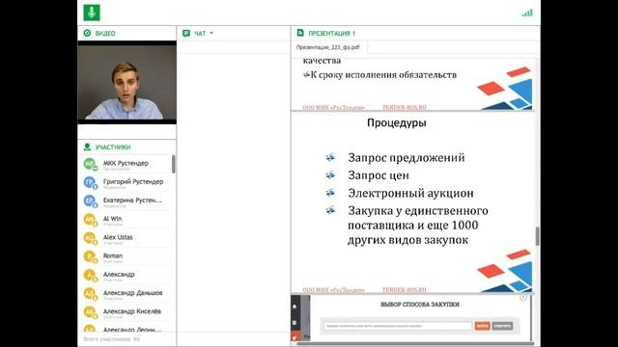Select participant name Александр Киселёв
Viewport: 618px width, 347px height.
132,310
